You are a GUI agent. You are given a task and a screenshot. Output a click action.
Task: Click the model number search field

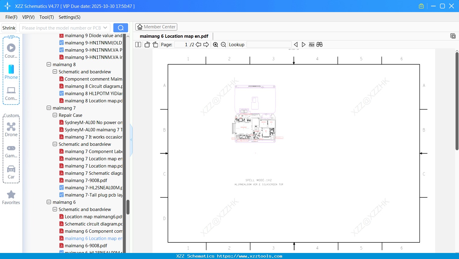coord(61,28)
